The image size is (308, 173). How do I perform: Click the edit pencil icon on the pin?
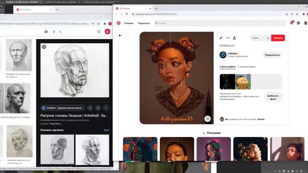(221, 38)
